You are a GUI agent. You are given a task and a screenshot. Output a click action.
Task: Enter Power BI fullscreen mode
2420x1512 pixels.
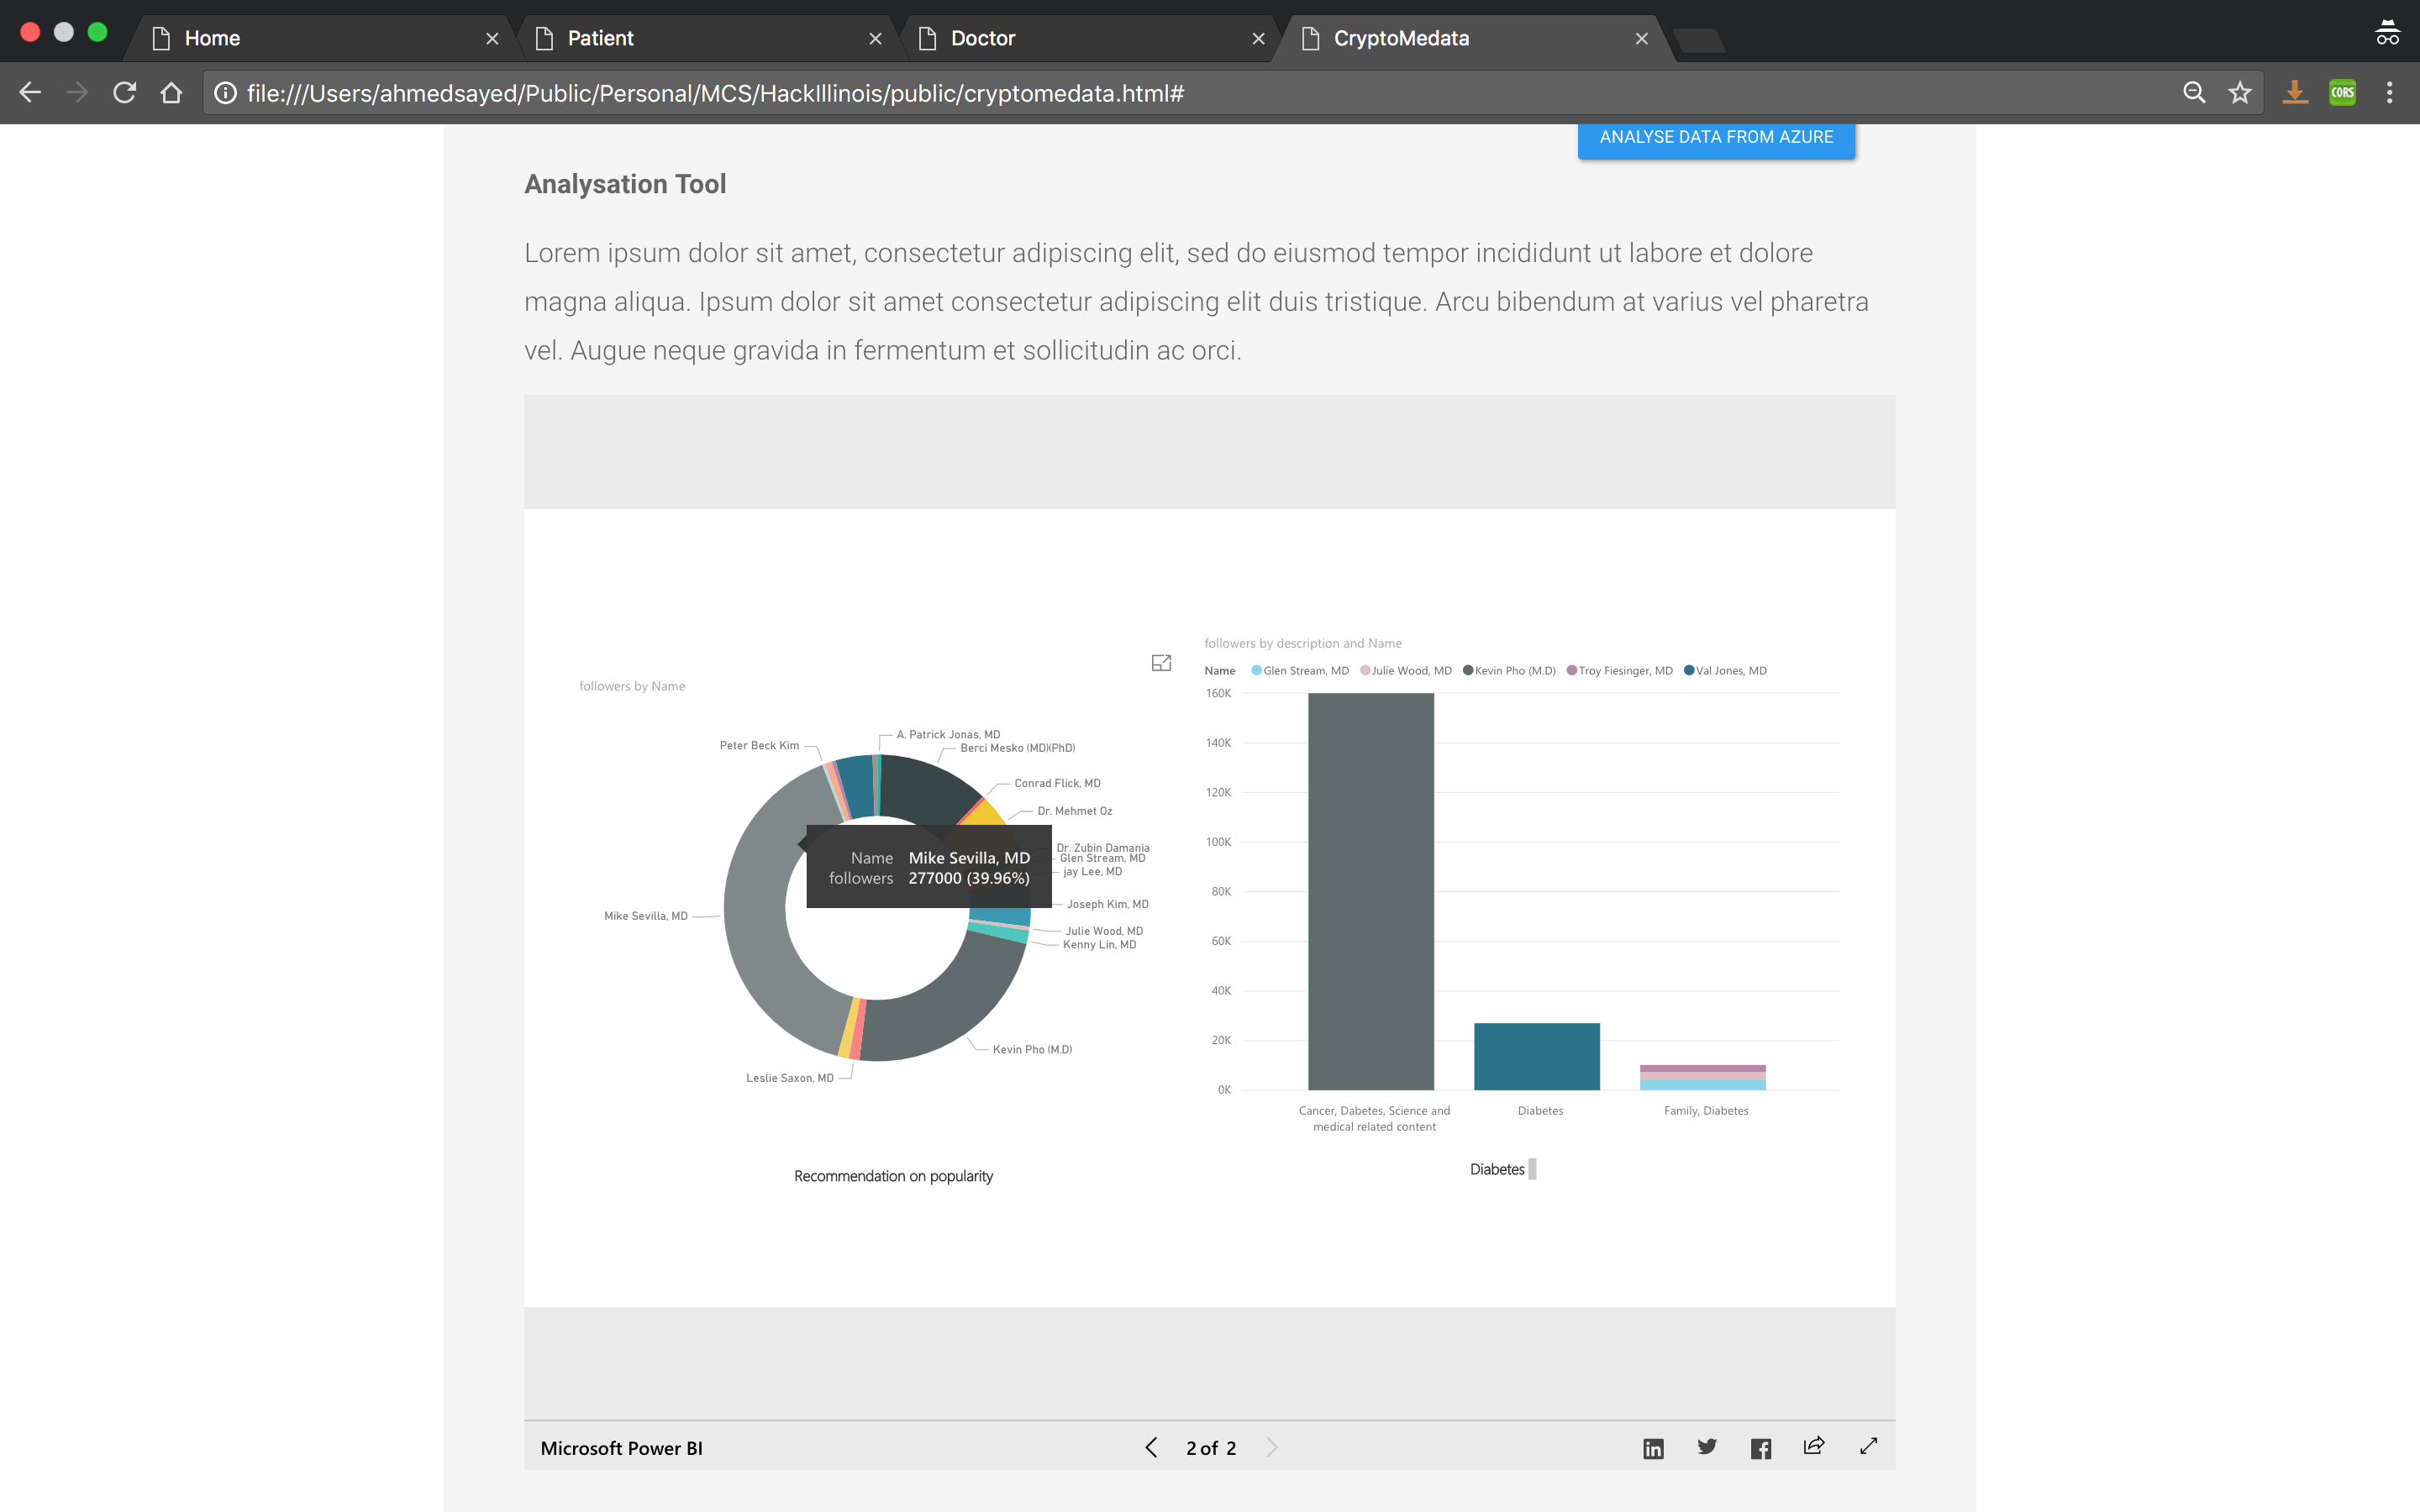1868,1446
